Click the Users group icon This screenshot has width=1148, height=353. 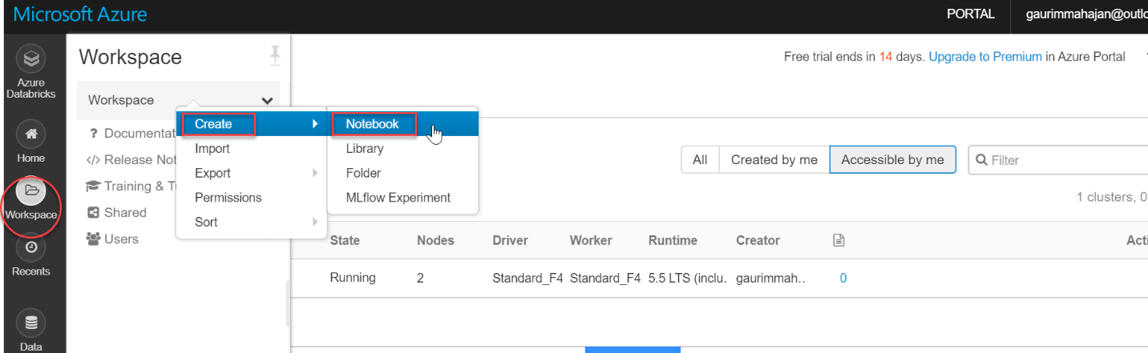click(93, 239)
